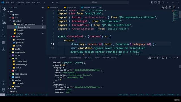Viewport: 181px width, 102px height.
Task: Change language mode JavaScript JSX
Action: tap(158, 95)
